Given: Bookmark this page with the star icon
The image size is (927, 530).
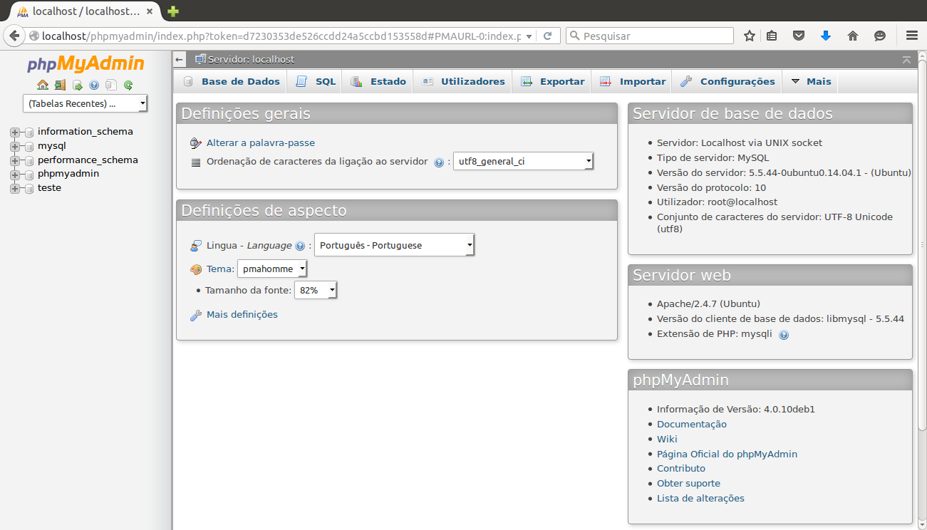Looking at the screenshot, I should pyautogui.click(x=750, y=36).
